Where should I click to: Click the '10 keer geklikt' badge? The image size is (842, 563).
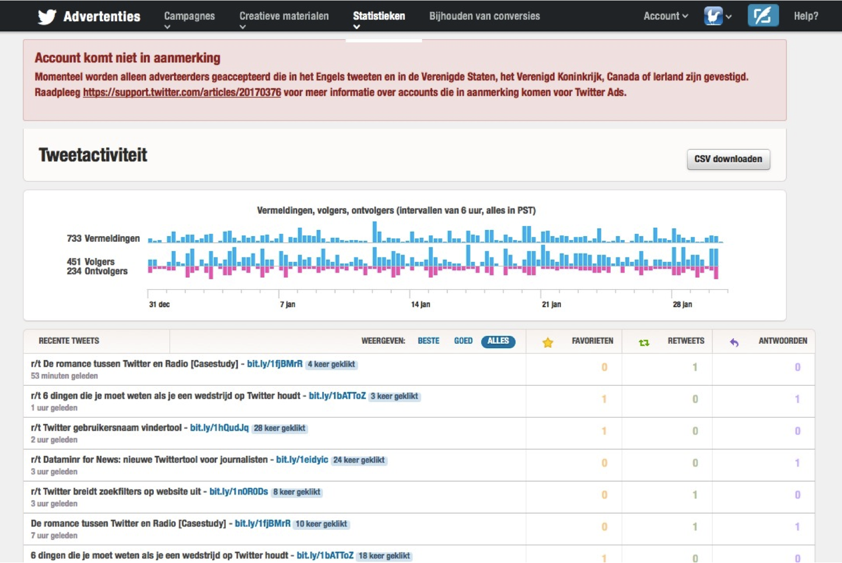pos(321,524)
